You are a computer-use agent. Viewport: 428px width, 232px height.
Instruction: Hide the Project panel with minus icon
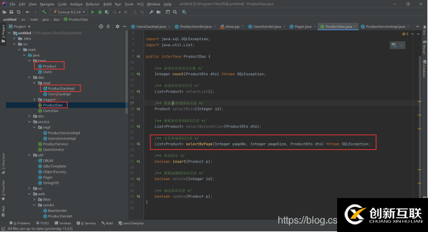click(124, 27)
